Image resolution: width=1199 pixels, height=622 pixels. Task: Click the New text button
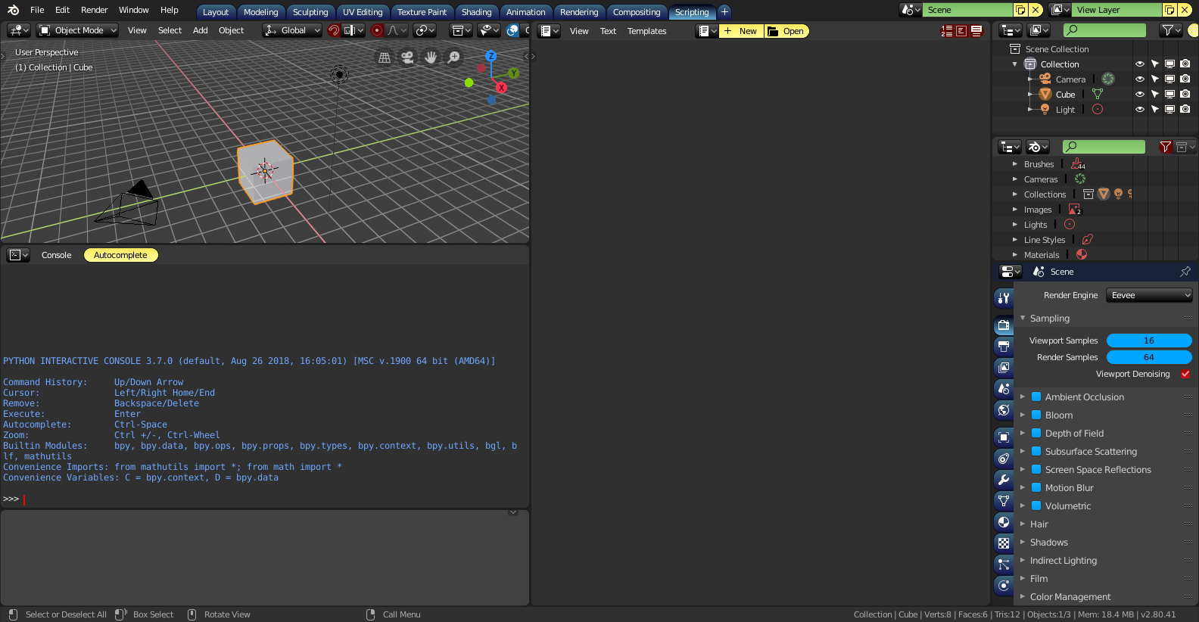click(x=741, y=31)
